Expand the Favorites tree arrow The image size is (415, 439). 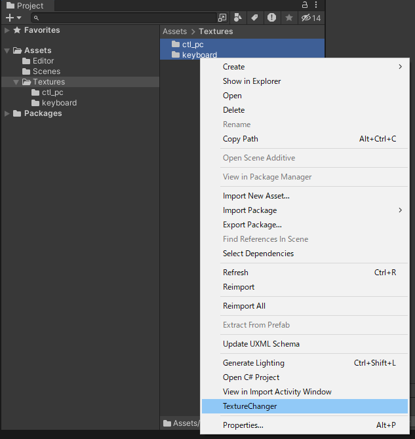(7, 30)
